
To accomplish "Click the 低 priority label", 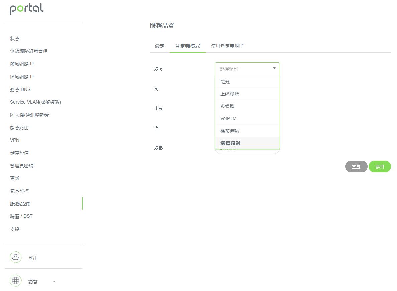I will pos(156,128).
